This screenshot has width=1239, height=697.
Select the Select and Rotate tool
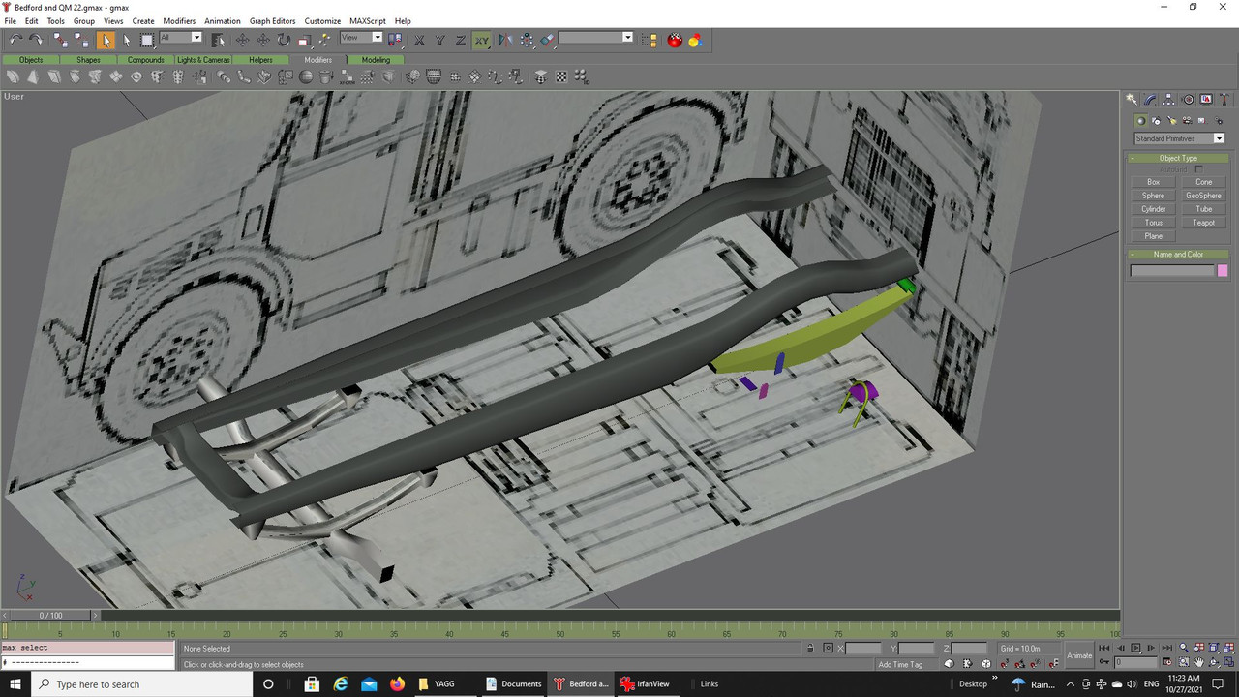[x=284, y=40]
